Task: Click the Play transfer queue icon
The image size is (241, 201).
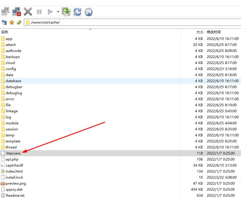Action: tap(50, 12)
